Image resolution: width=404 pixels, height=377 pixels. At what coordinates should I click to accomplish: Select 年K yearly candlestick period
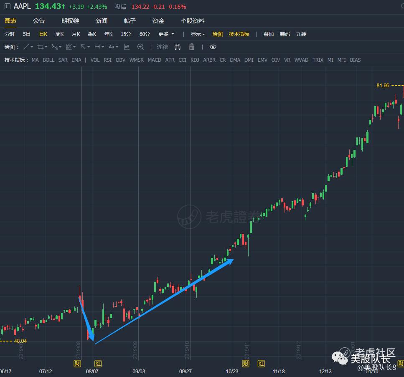tap(109, 34)
